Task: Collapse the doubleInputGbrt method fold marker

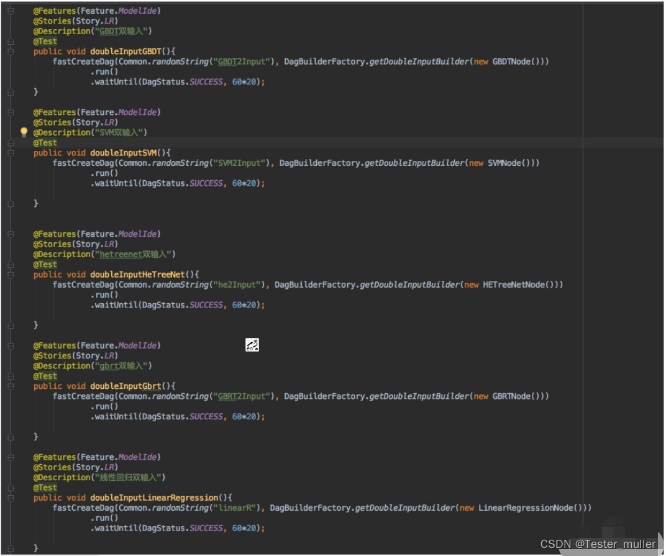Action: 11,387
